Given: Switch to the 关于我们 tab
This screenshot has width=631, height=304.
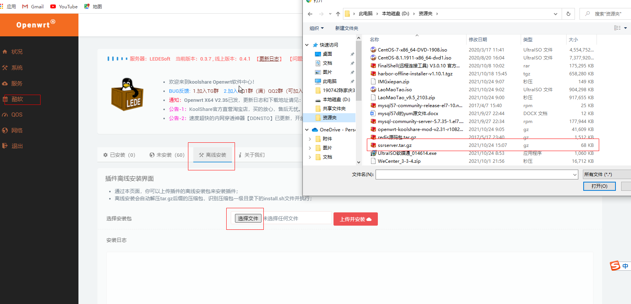Looking at the screenshot, I should pyautogui.click(x=252, y=155).
